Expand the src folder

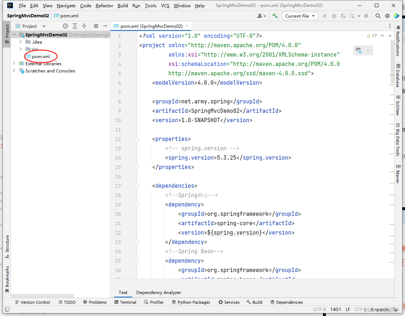[21, 49]
